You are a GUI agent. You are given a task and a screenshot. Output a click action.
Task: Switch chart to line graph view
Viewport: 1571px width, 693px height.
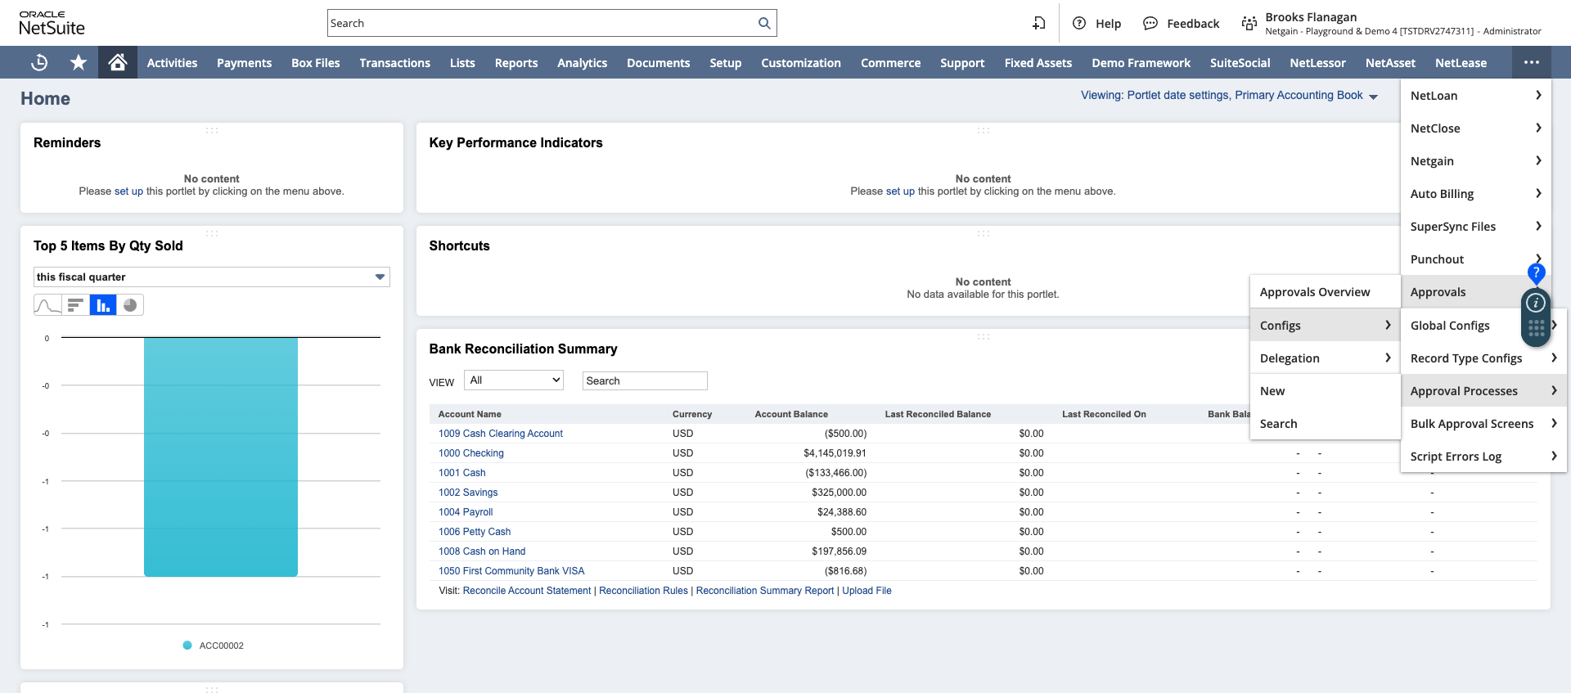point(47,305)
